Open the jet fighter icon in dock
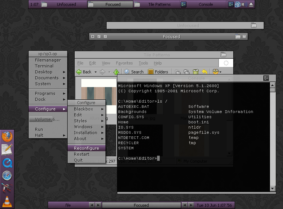Image resolution: width=283 pixels, height=209 pixels. point(7,188)
